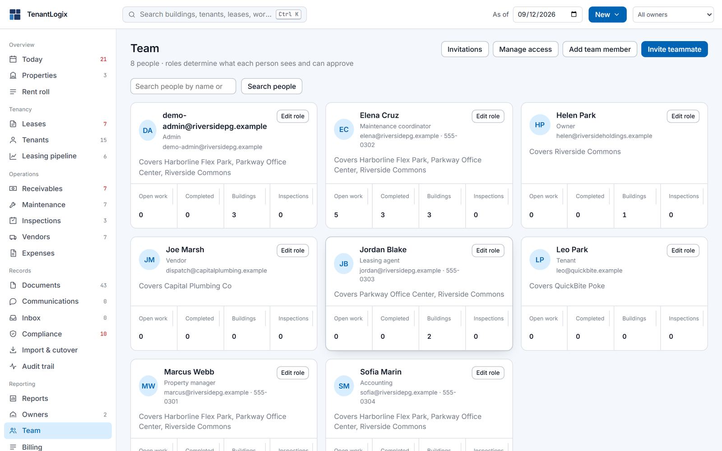This screenshot has height=451, width=722.
Task: Click the Tenants person icon
Action: [x=13, y=140]
